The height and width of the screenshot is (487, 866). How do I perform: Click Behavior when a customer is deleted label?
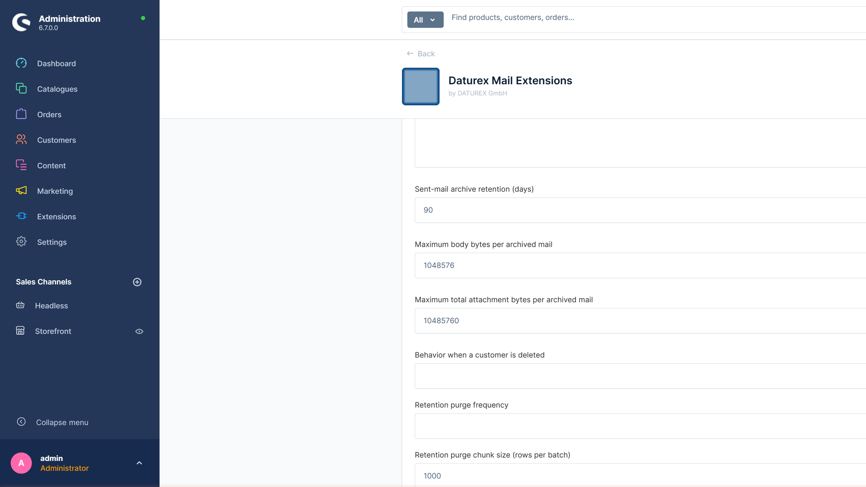(x=479, y=355)
